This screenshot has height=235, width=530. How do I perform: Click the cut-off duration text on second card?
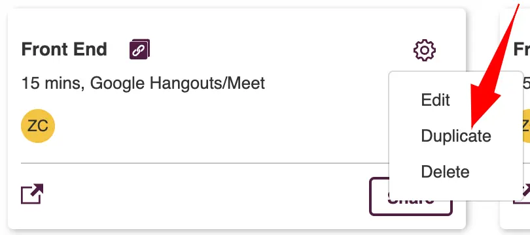point(527,83)
